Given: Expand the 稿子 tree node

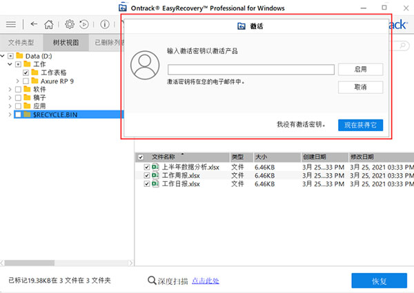Looking at the screenshot, I should (x=10, y=98).
